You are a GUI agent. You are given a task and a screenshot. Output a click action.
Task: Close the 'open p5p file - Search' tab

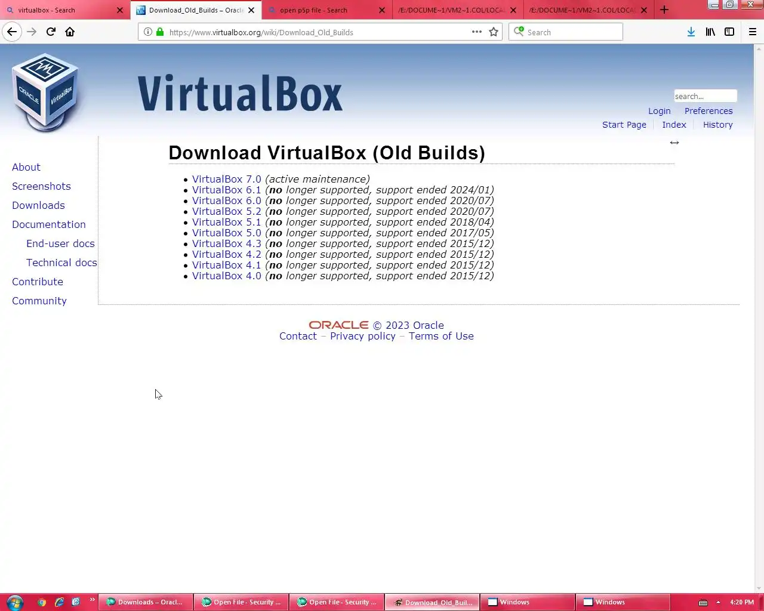click(x=382, y=10)
